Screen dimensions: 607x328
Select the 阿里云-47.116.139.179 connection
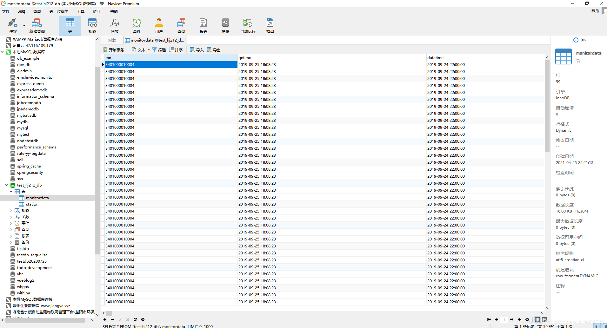[33, 46]
